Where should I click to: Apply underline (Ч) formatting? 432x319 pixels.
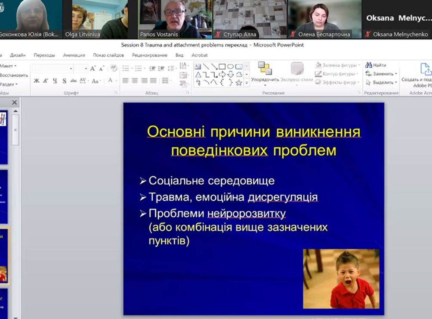coord(55,81)
